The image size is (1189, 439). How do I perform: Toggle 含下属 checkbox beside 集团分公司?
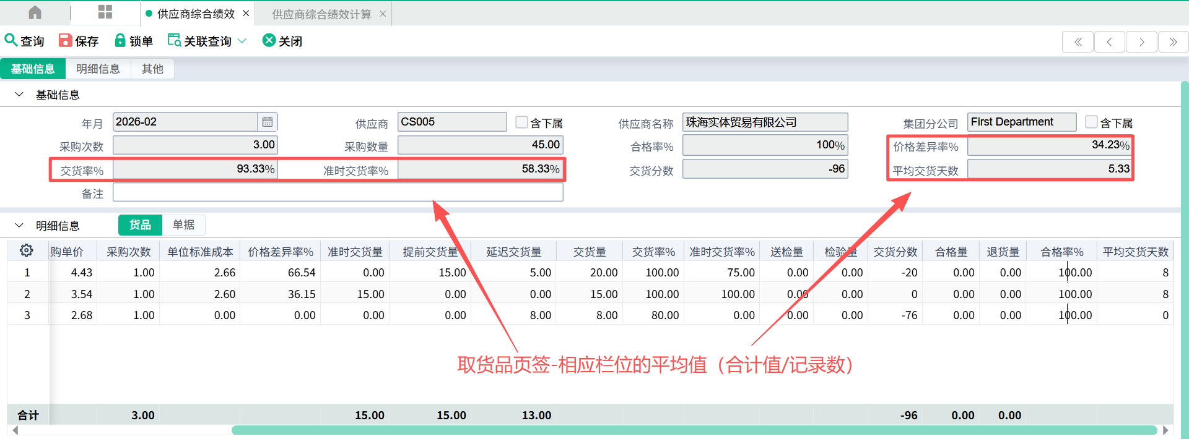(1091, 122)
